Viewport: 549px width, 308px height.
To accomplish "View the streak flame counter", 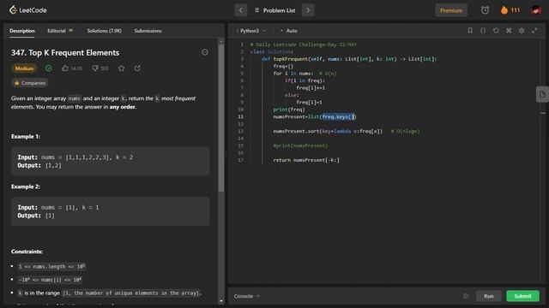I will pos(510,10).
